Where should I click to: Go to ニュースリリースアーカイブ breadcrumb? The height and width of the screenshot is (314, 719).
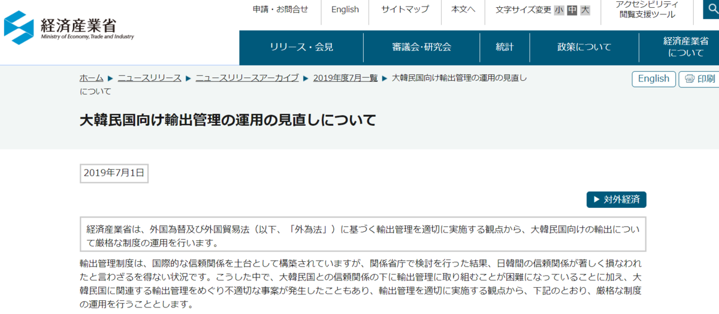(247, 78)
